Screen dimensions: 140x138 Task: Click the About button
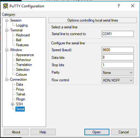(16, 132)
